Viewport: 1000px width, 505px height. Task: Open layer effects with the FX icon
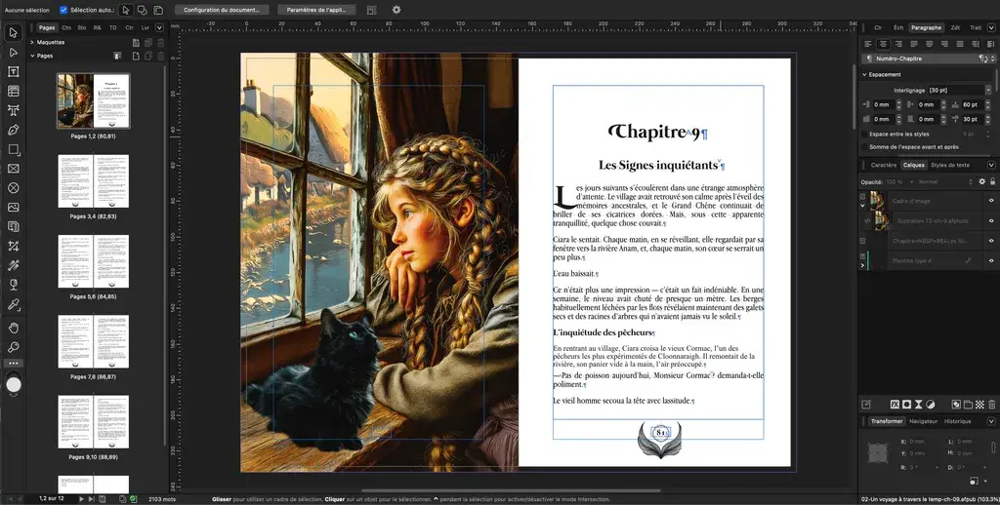893,404
